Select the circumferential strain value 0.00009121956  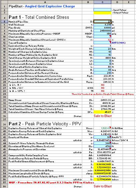(103, 170)
